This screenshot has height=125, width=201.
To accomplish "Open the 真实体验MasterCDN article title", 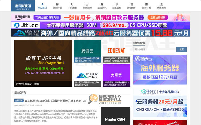I will (53, 101).
